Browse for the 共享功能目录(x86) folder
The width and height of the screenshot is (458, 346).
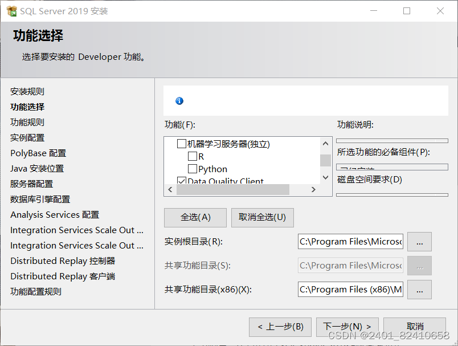coord(419,290)
